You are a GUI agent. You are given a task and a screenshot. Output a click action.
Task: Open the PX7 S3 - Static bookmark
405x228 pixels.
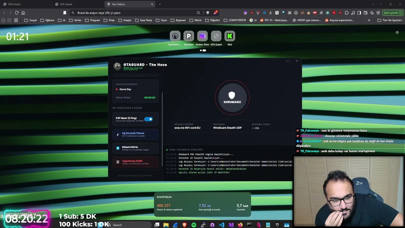(274, 20)
